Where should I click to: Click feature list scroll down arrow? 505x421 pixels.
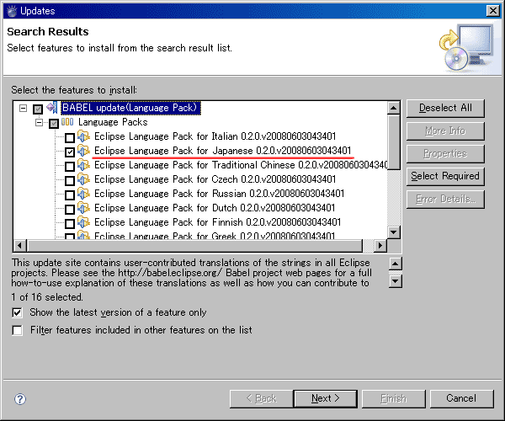pos(394,232)
